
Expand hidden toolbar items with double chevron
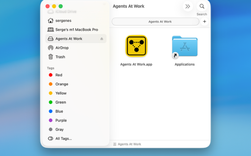click(188, 6)
